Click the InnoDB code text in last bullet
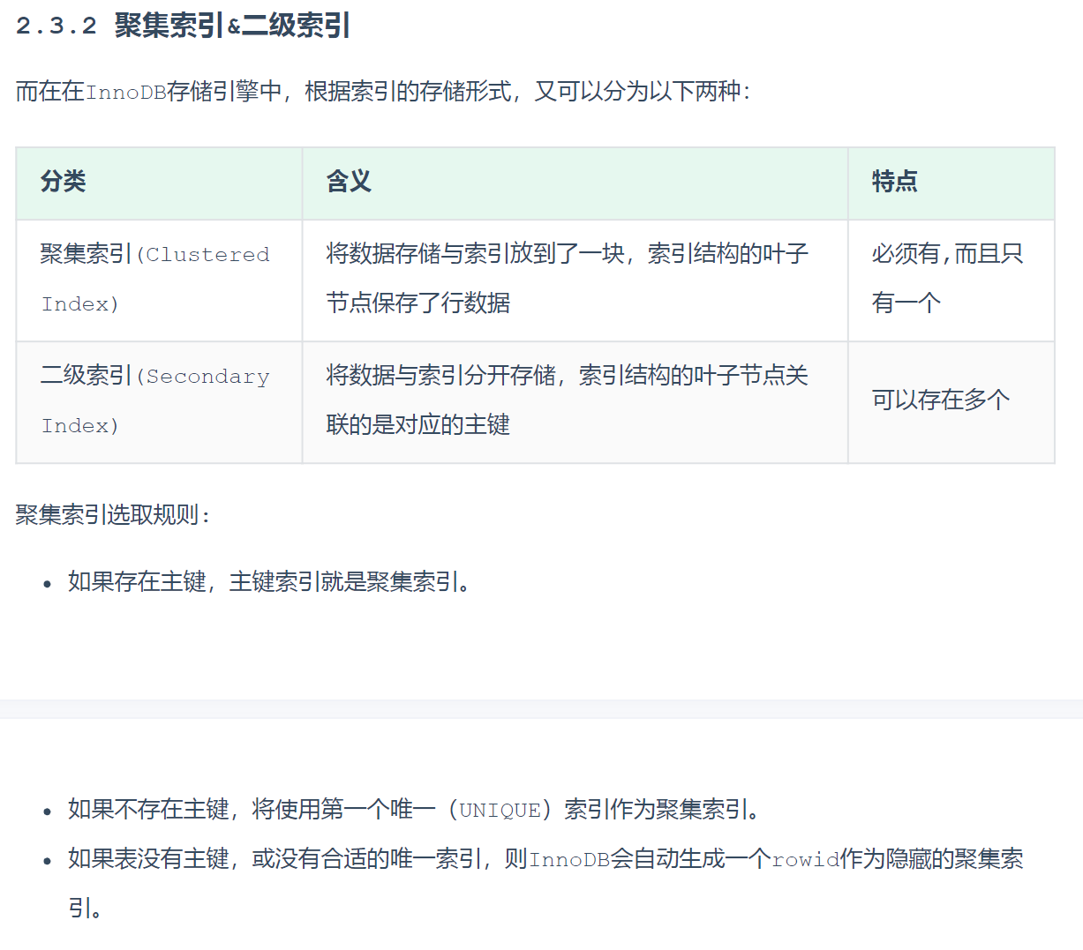Image resolution: width=1083 pixels, height=950 pixels. tap(569, 860)
